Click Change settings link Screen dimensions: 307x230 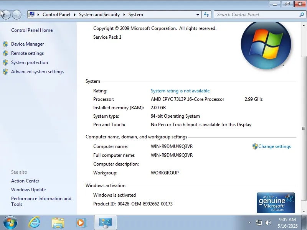coord(274,146)
